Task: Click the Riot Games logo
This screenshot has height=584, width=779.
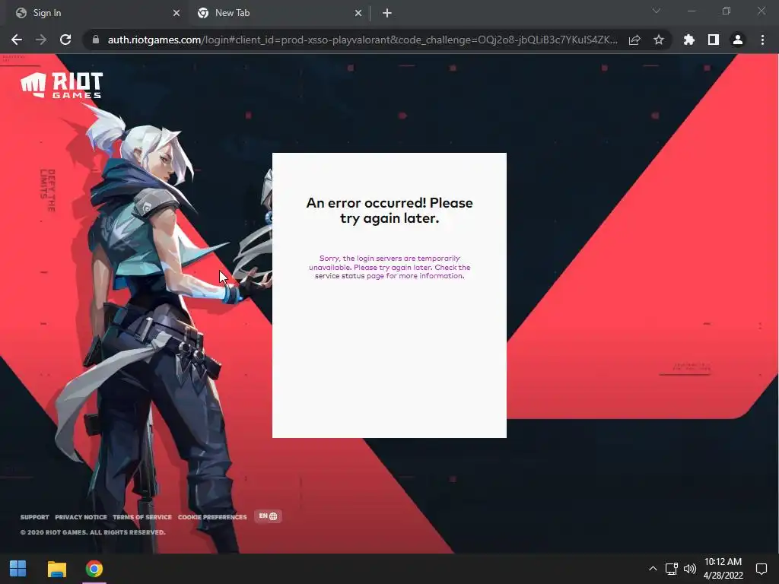Action: [x=62, y=85]
